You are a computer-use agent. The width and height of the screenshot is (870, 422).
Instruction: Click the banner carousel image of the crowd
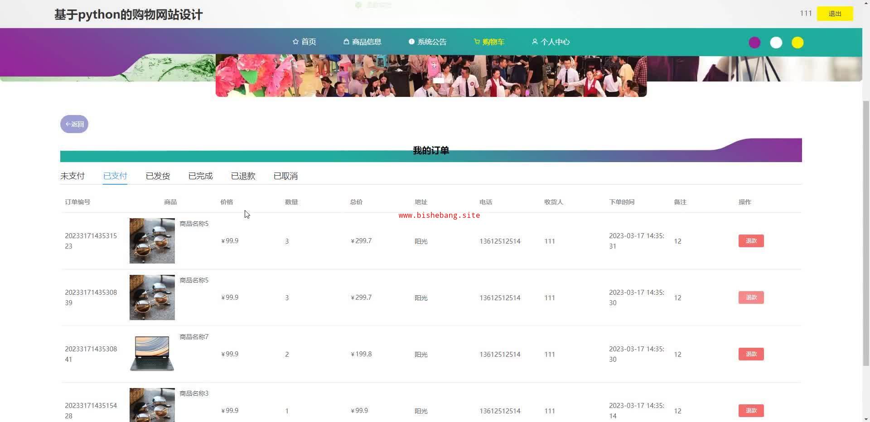[x=431, y=76]
